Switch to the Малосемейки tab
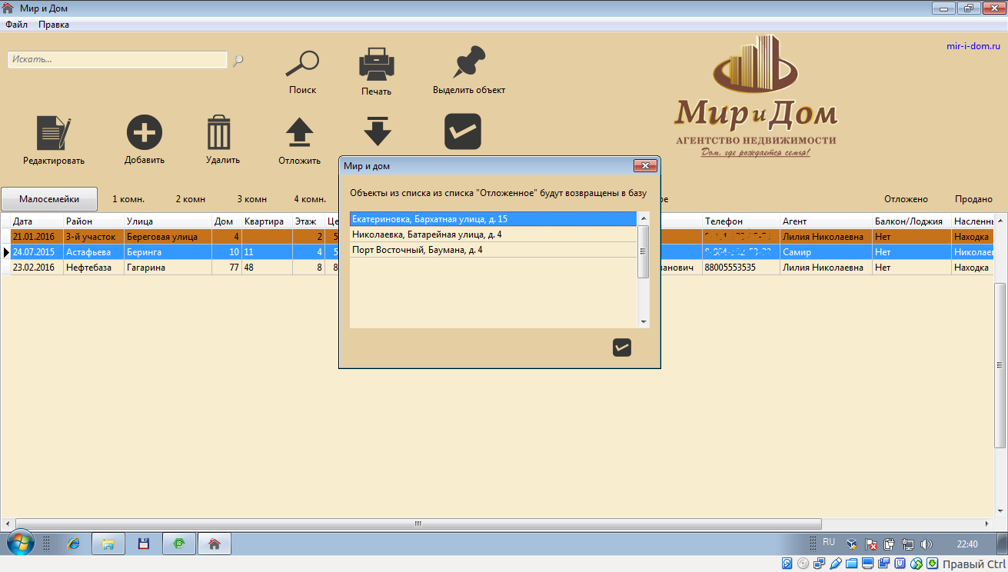This screenshot has width=1008, height=572. 49,199
